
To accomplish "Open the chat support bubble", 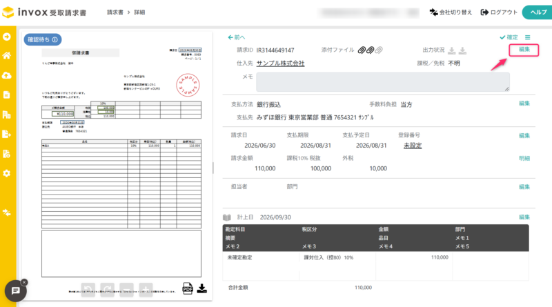I will click(15, 291).
